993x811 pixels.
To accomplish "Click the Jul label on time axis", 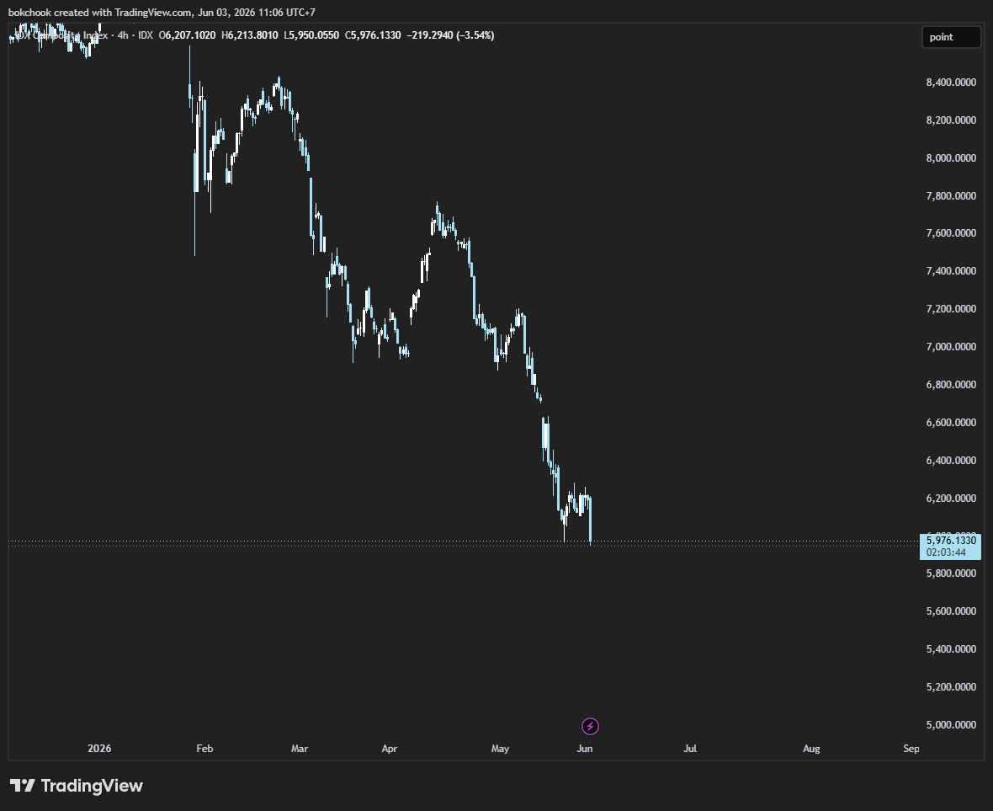I will (x=690, y=749).
